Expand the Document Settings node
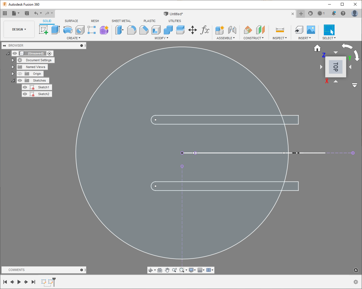362x289 pixels. pos(13,60)
